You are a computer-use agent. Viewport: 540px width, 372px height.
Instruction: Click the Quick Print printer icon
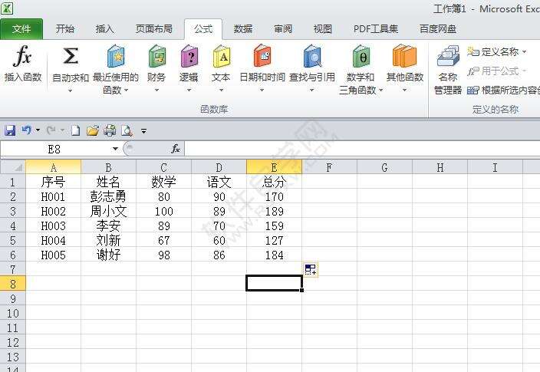pyautogui.click(x=110, y=130)
